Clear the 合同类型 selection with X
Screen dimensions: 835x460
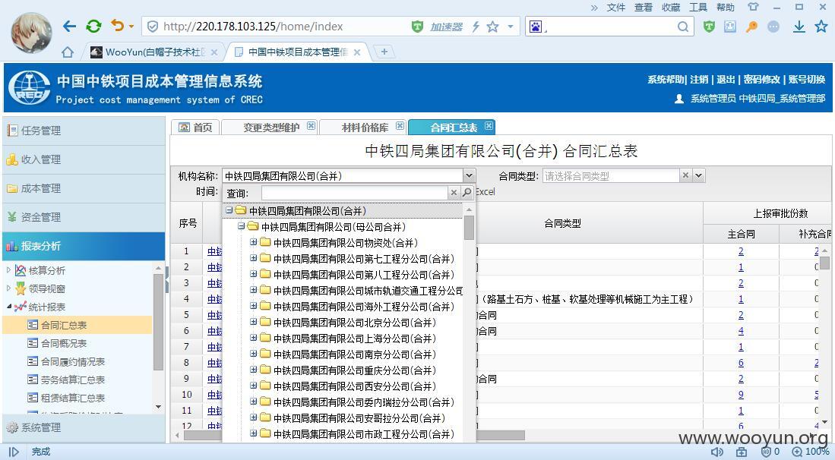pos(686,175)
